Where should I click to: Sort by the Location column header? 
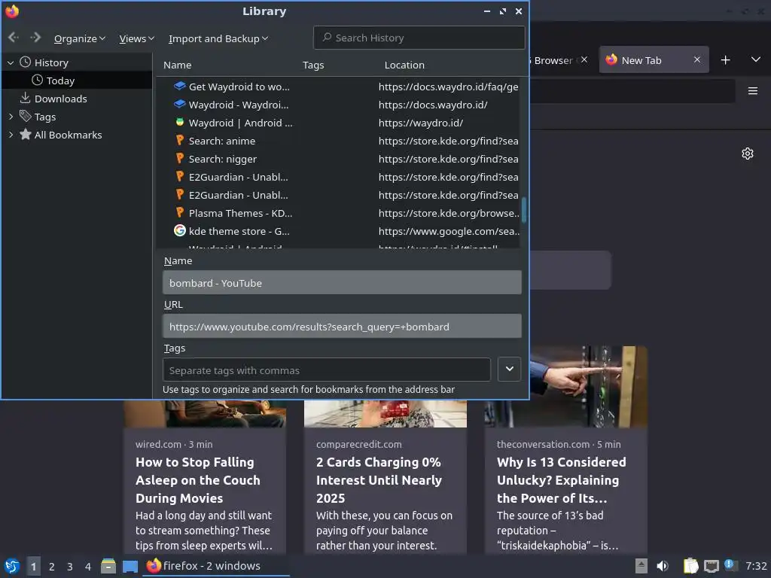(404, 65)
